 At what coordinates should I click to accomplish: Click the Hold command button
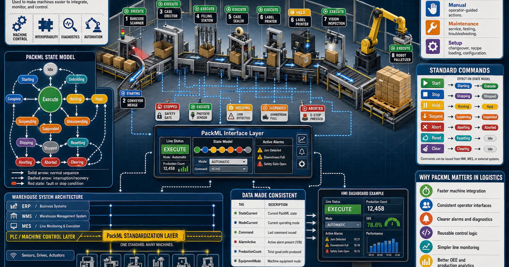432,105
